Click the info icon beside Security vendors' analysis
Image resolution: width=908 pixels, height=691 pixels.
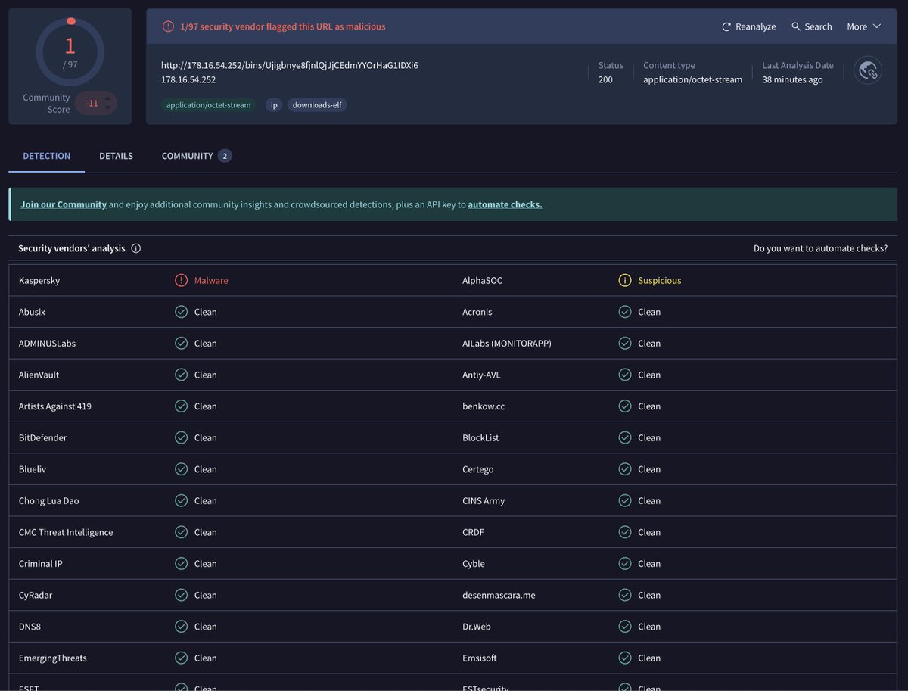click(136, 248)
